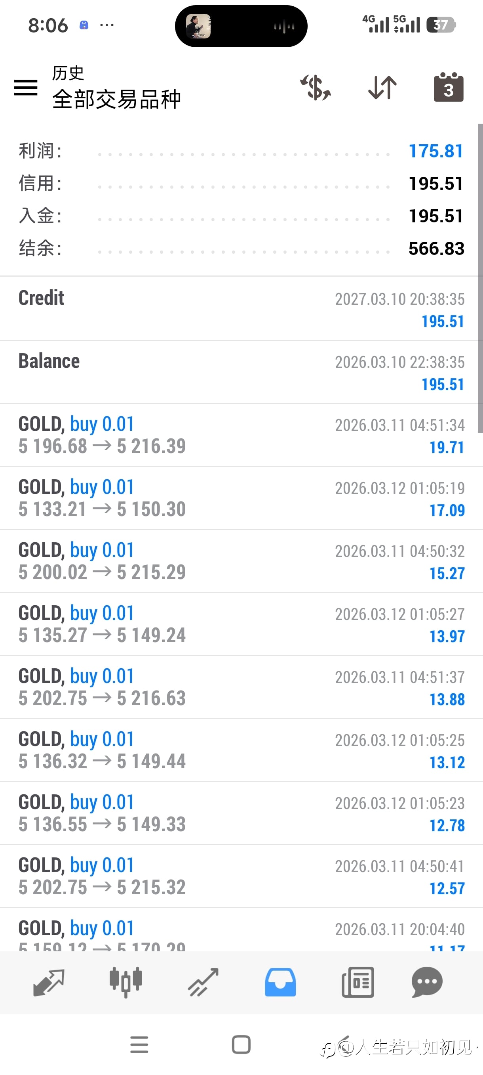483x1075 pixels.
Task: Open the News tab icon
Action: click(357, 982)
